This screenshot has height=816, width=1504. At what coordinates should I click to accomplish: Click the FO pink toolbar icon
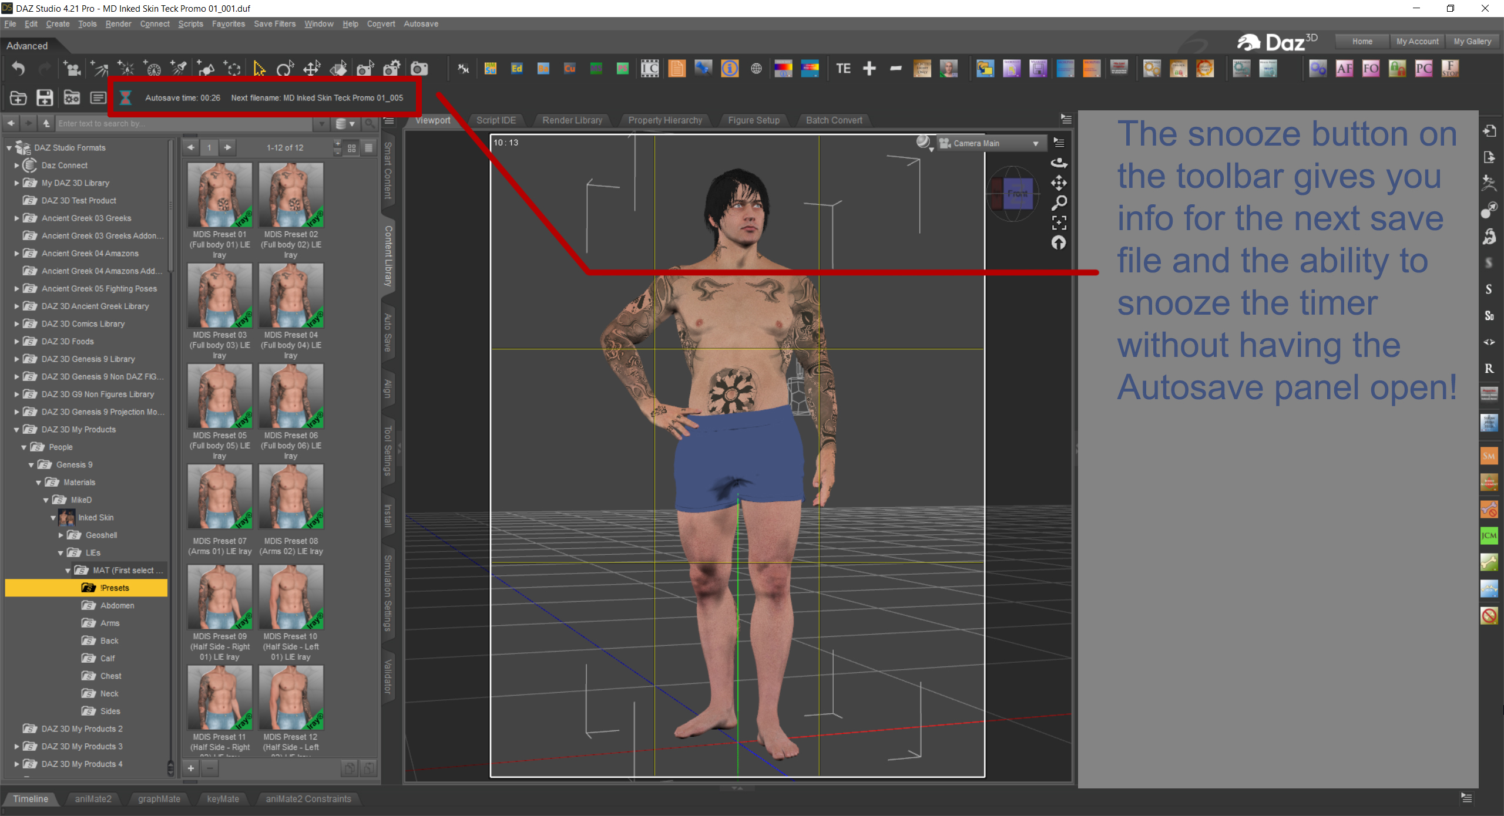point(1371,69)
